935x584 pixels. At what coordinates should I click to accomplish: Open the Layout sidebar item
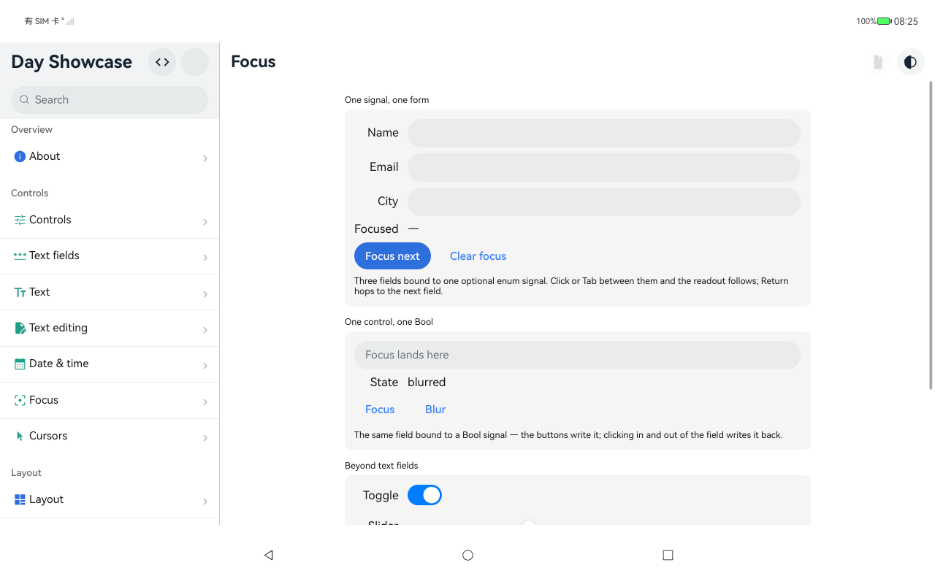[x=110, y=499]
